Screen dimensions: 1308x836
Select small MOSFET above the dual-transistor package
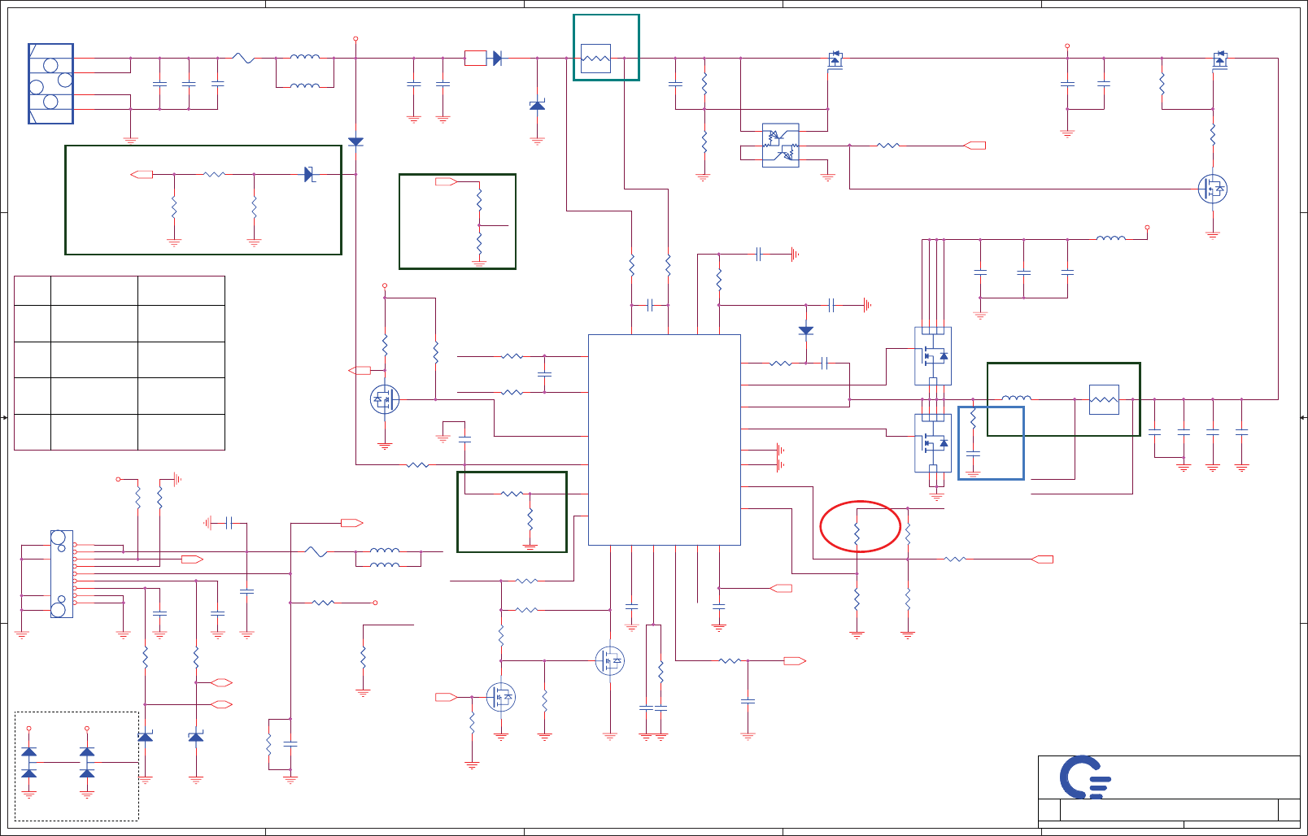coord(835,59)
